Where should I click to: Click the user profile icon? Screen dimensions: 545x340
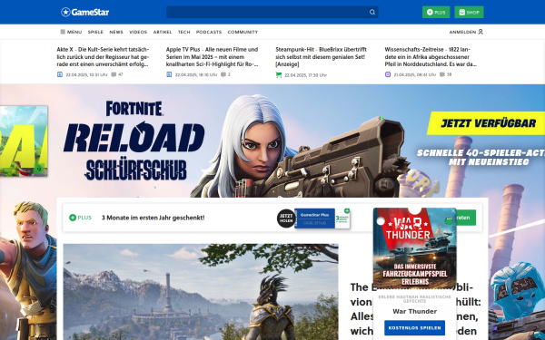[x=481, y=32]
